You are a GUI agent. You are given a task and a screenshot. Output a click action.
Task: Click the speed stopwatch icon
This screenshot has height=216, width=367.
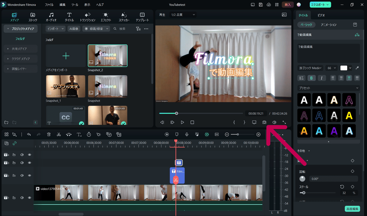[x=89, y=135]
